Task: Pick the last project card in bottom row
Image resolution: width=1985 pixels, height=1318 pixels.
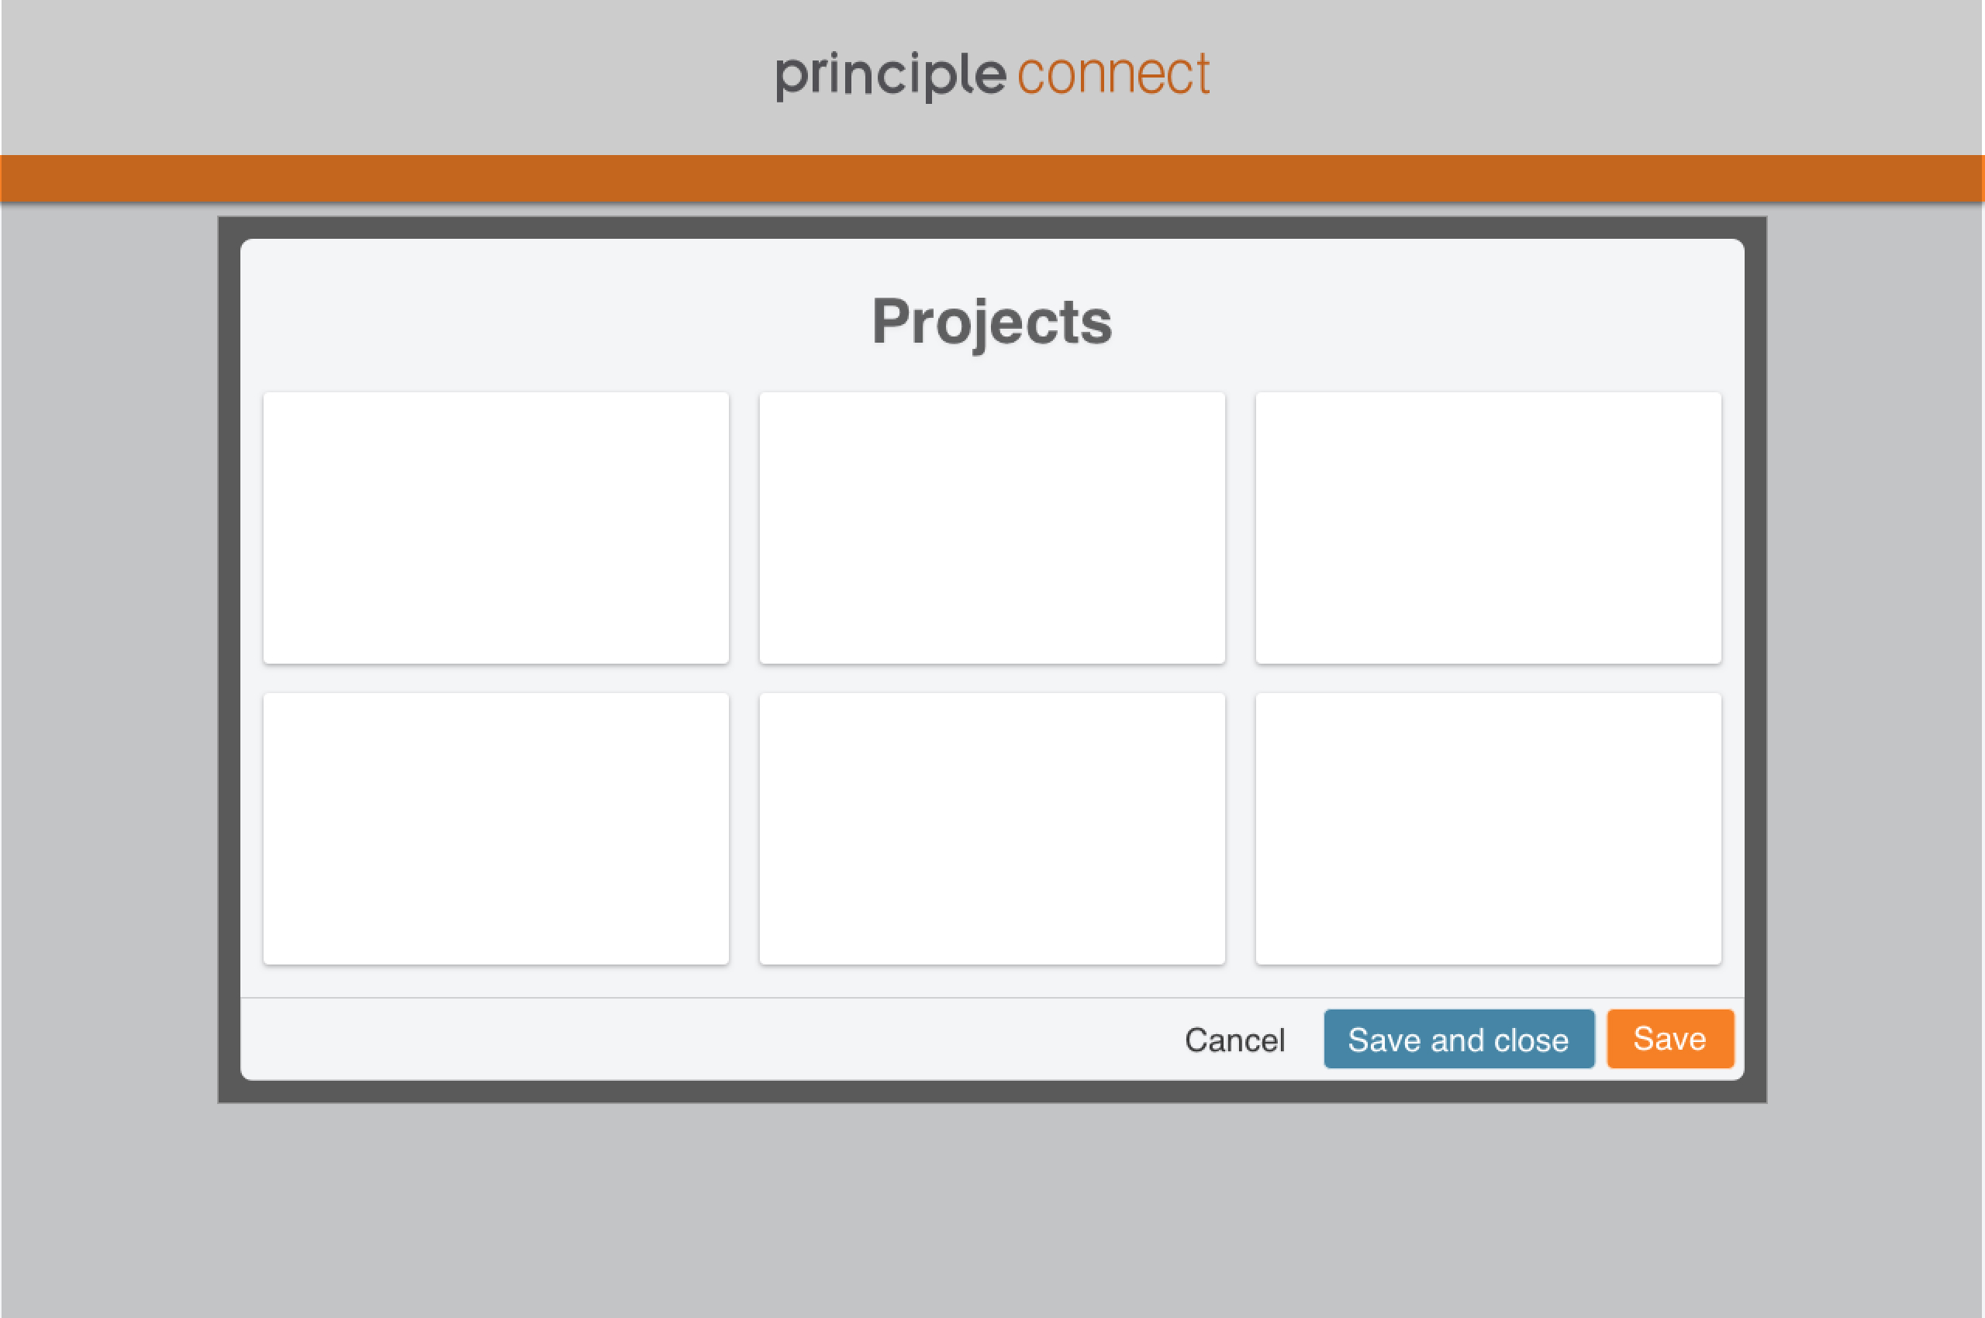Action: point(1488,829)
